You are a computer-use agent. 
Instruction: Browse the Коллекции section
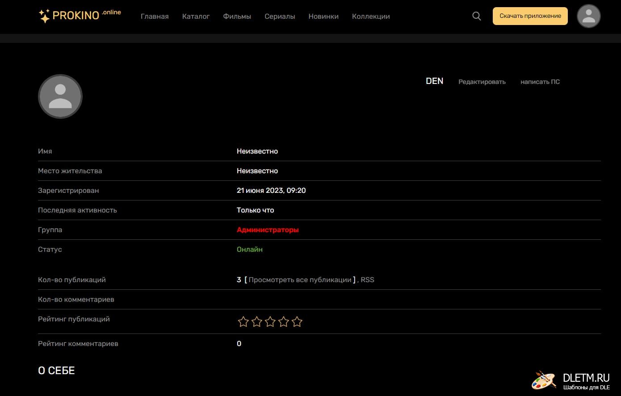371,17
